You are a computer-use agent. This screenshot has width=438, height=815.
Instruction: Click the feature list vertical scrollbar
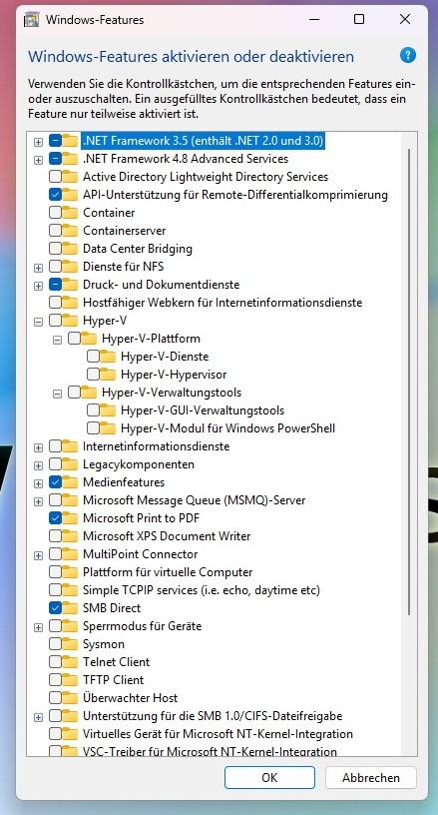(409, 382)
